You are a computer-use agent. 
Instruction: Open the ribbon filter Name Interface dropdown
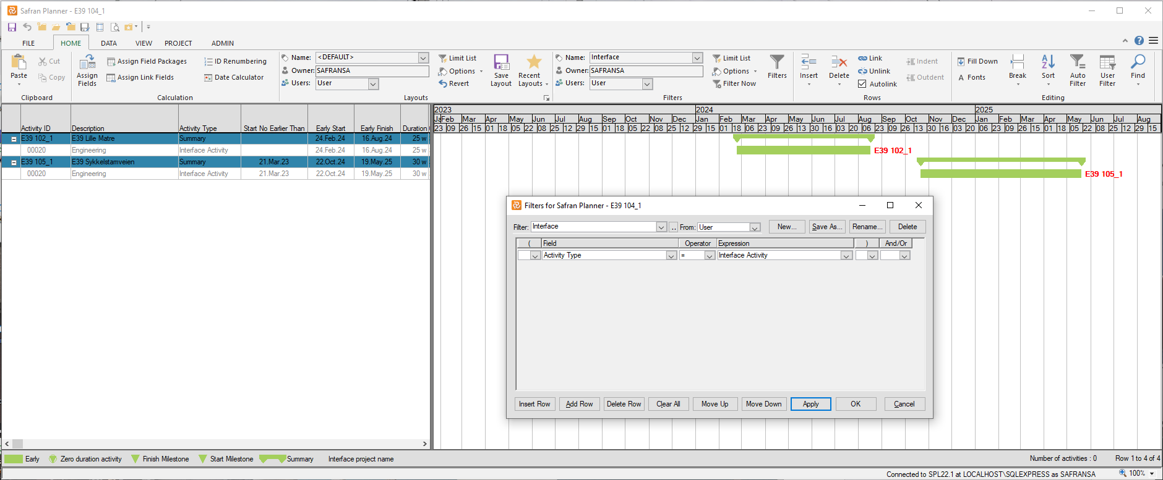coord(698,57)
